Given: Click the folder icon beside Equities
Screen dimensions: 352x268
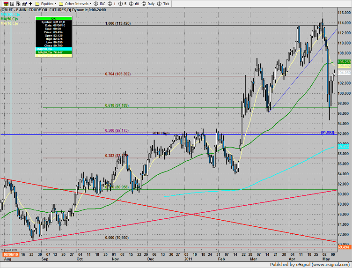Looking at the screenshot, I should point(37,4).
